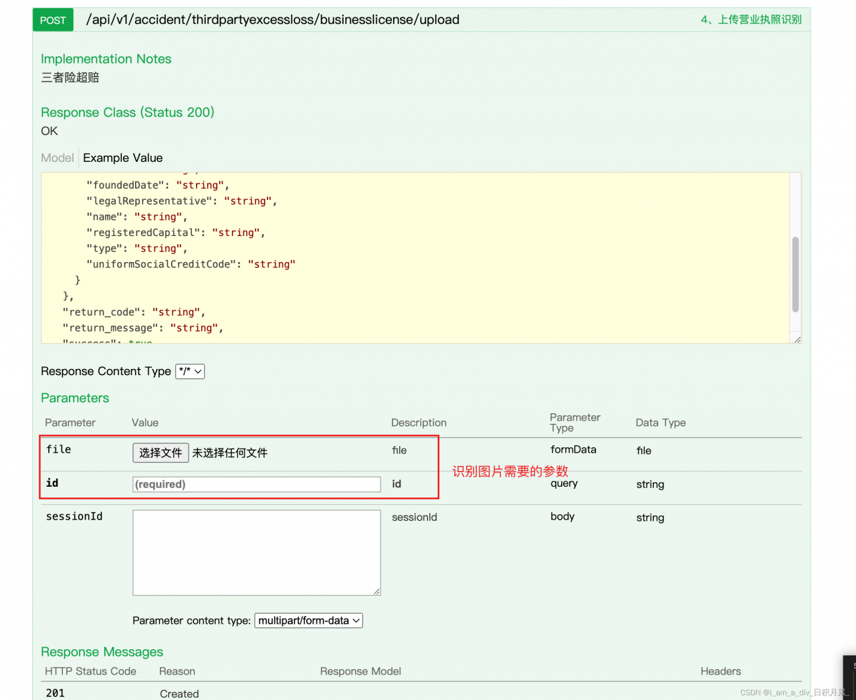856x700 pixels.
Task: Click the "return_code" line in example JSON
Action: 134,312
